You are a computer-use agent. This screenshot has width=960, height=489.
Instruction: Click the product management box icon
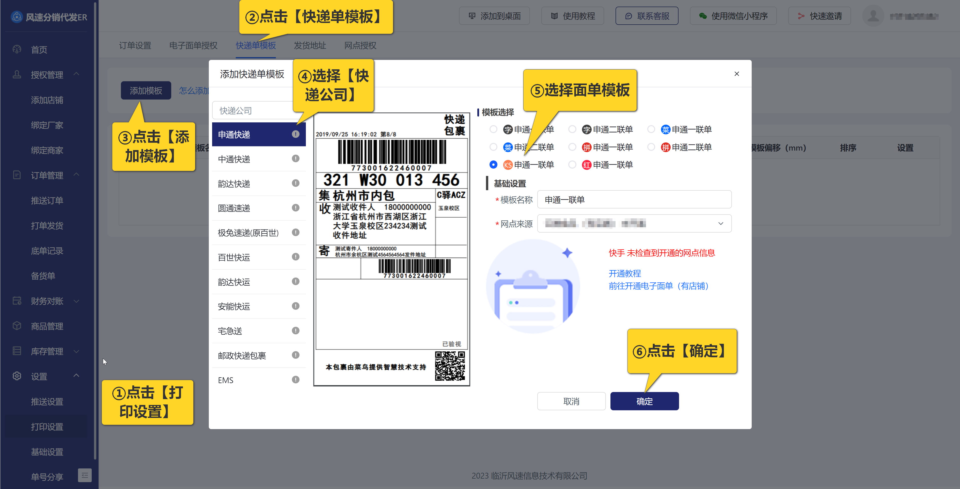coord(17,326)
